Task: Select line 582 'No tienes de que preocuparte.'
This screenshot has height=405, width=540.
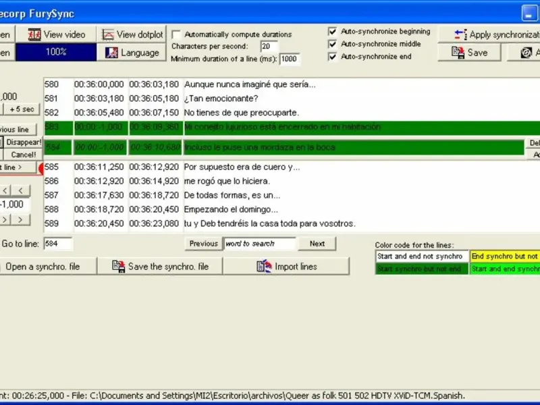Action: (292, 113)
